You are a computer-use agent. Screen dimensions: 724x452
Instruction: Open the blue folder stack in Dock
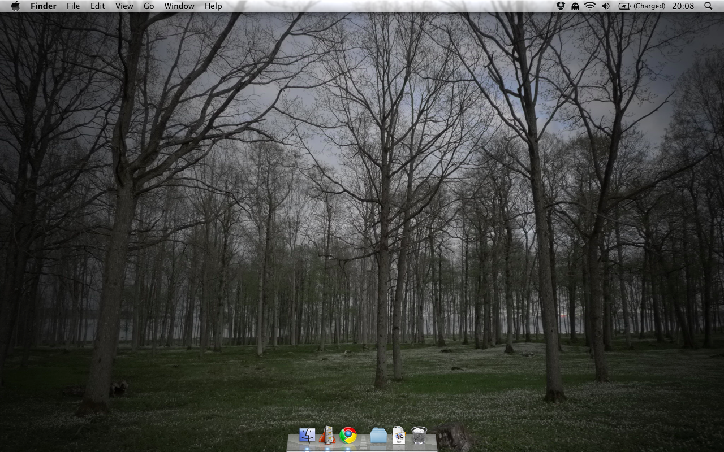378,435
